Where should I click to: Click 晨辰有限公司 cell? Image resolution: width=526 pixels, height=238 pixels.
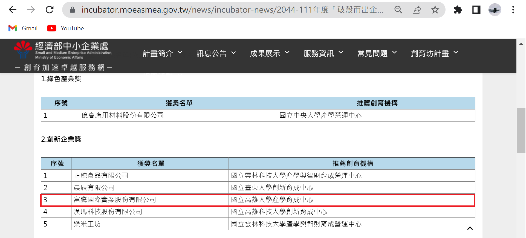[x=150, y=188]
